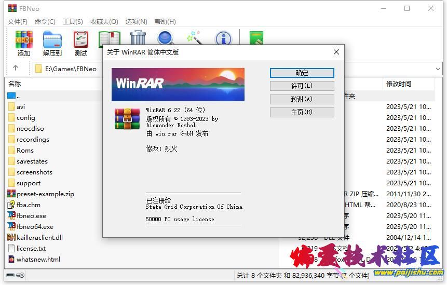Click the drive icon in status bar
Viewport: 447px width, 285px height.
click(10, 275)
